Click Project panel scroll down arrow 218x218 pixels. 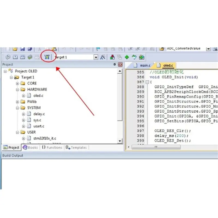click(120, 141)
